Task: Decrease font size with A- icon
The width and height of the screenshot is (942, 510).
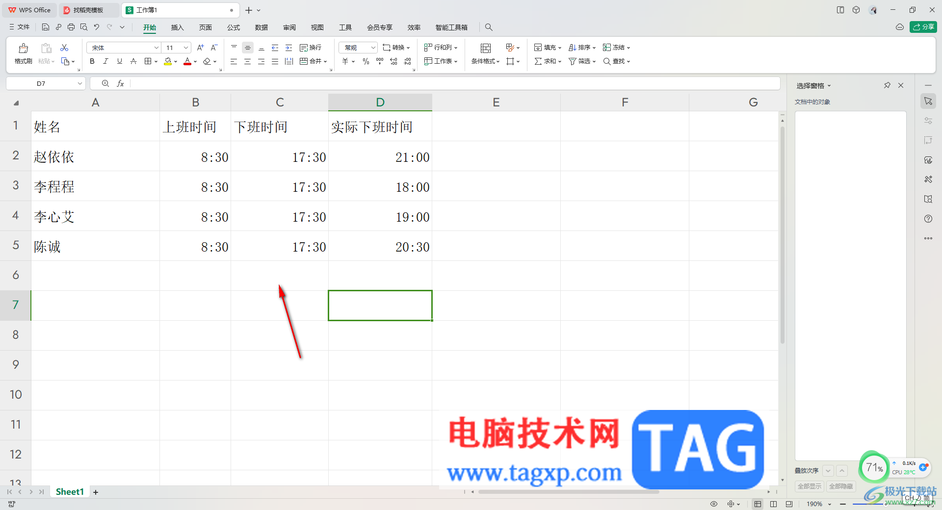Action: [214, 48]
